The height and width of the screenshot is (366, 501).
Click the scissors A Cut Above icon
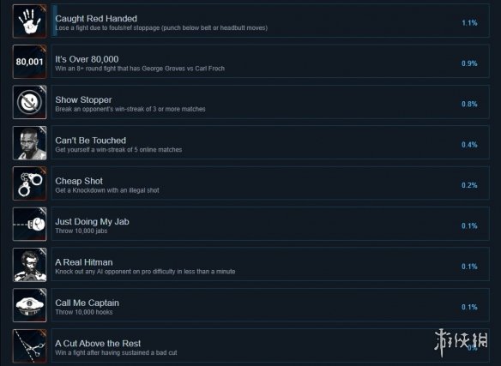[x=30, y=346]
